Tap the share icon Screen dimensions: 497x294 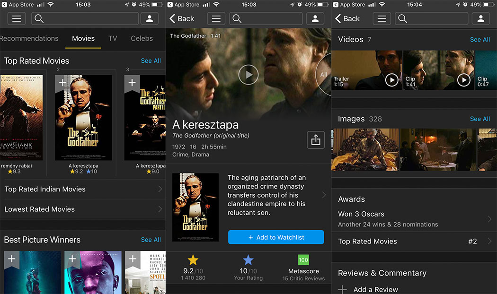coord(316,140)
